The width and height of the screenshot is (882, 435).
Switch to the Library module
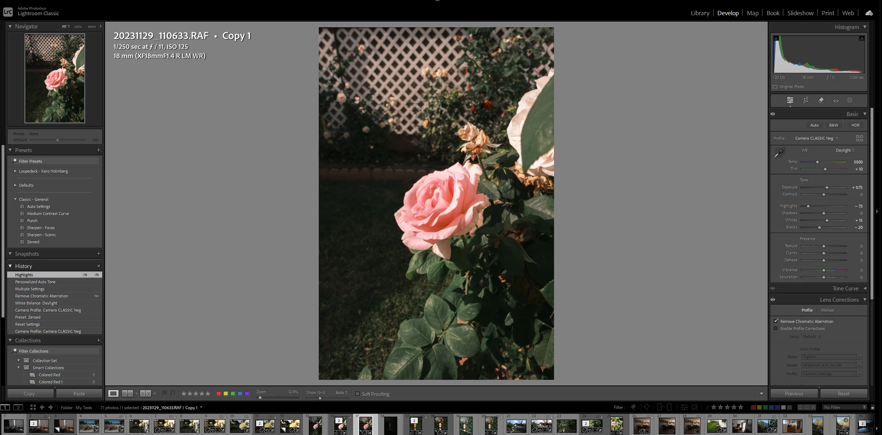700,13
